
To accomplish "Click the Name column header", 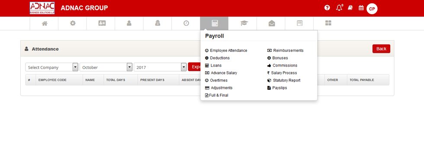I will point(90,80).
